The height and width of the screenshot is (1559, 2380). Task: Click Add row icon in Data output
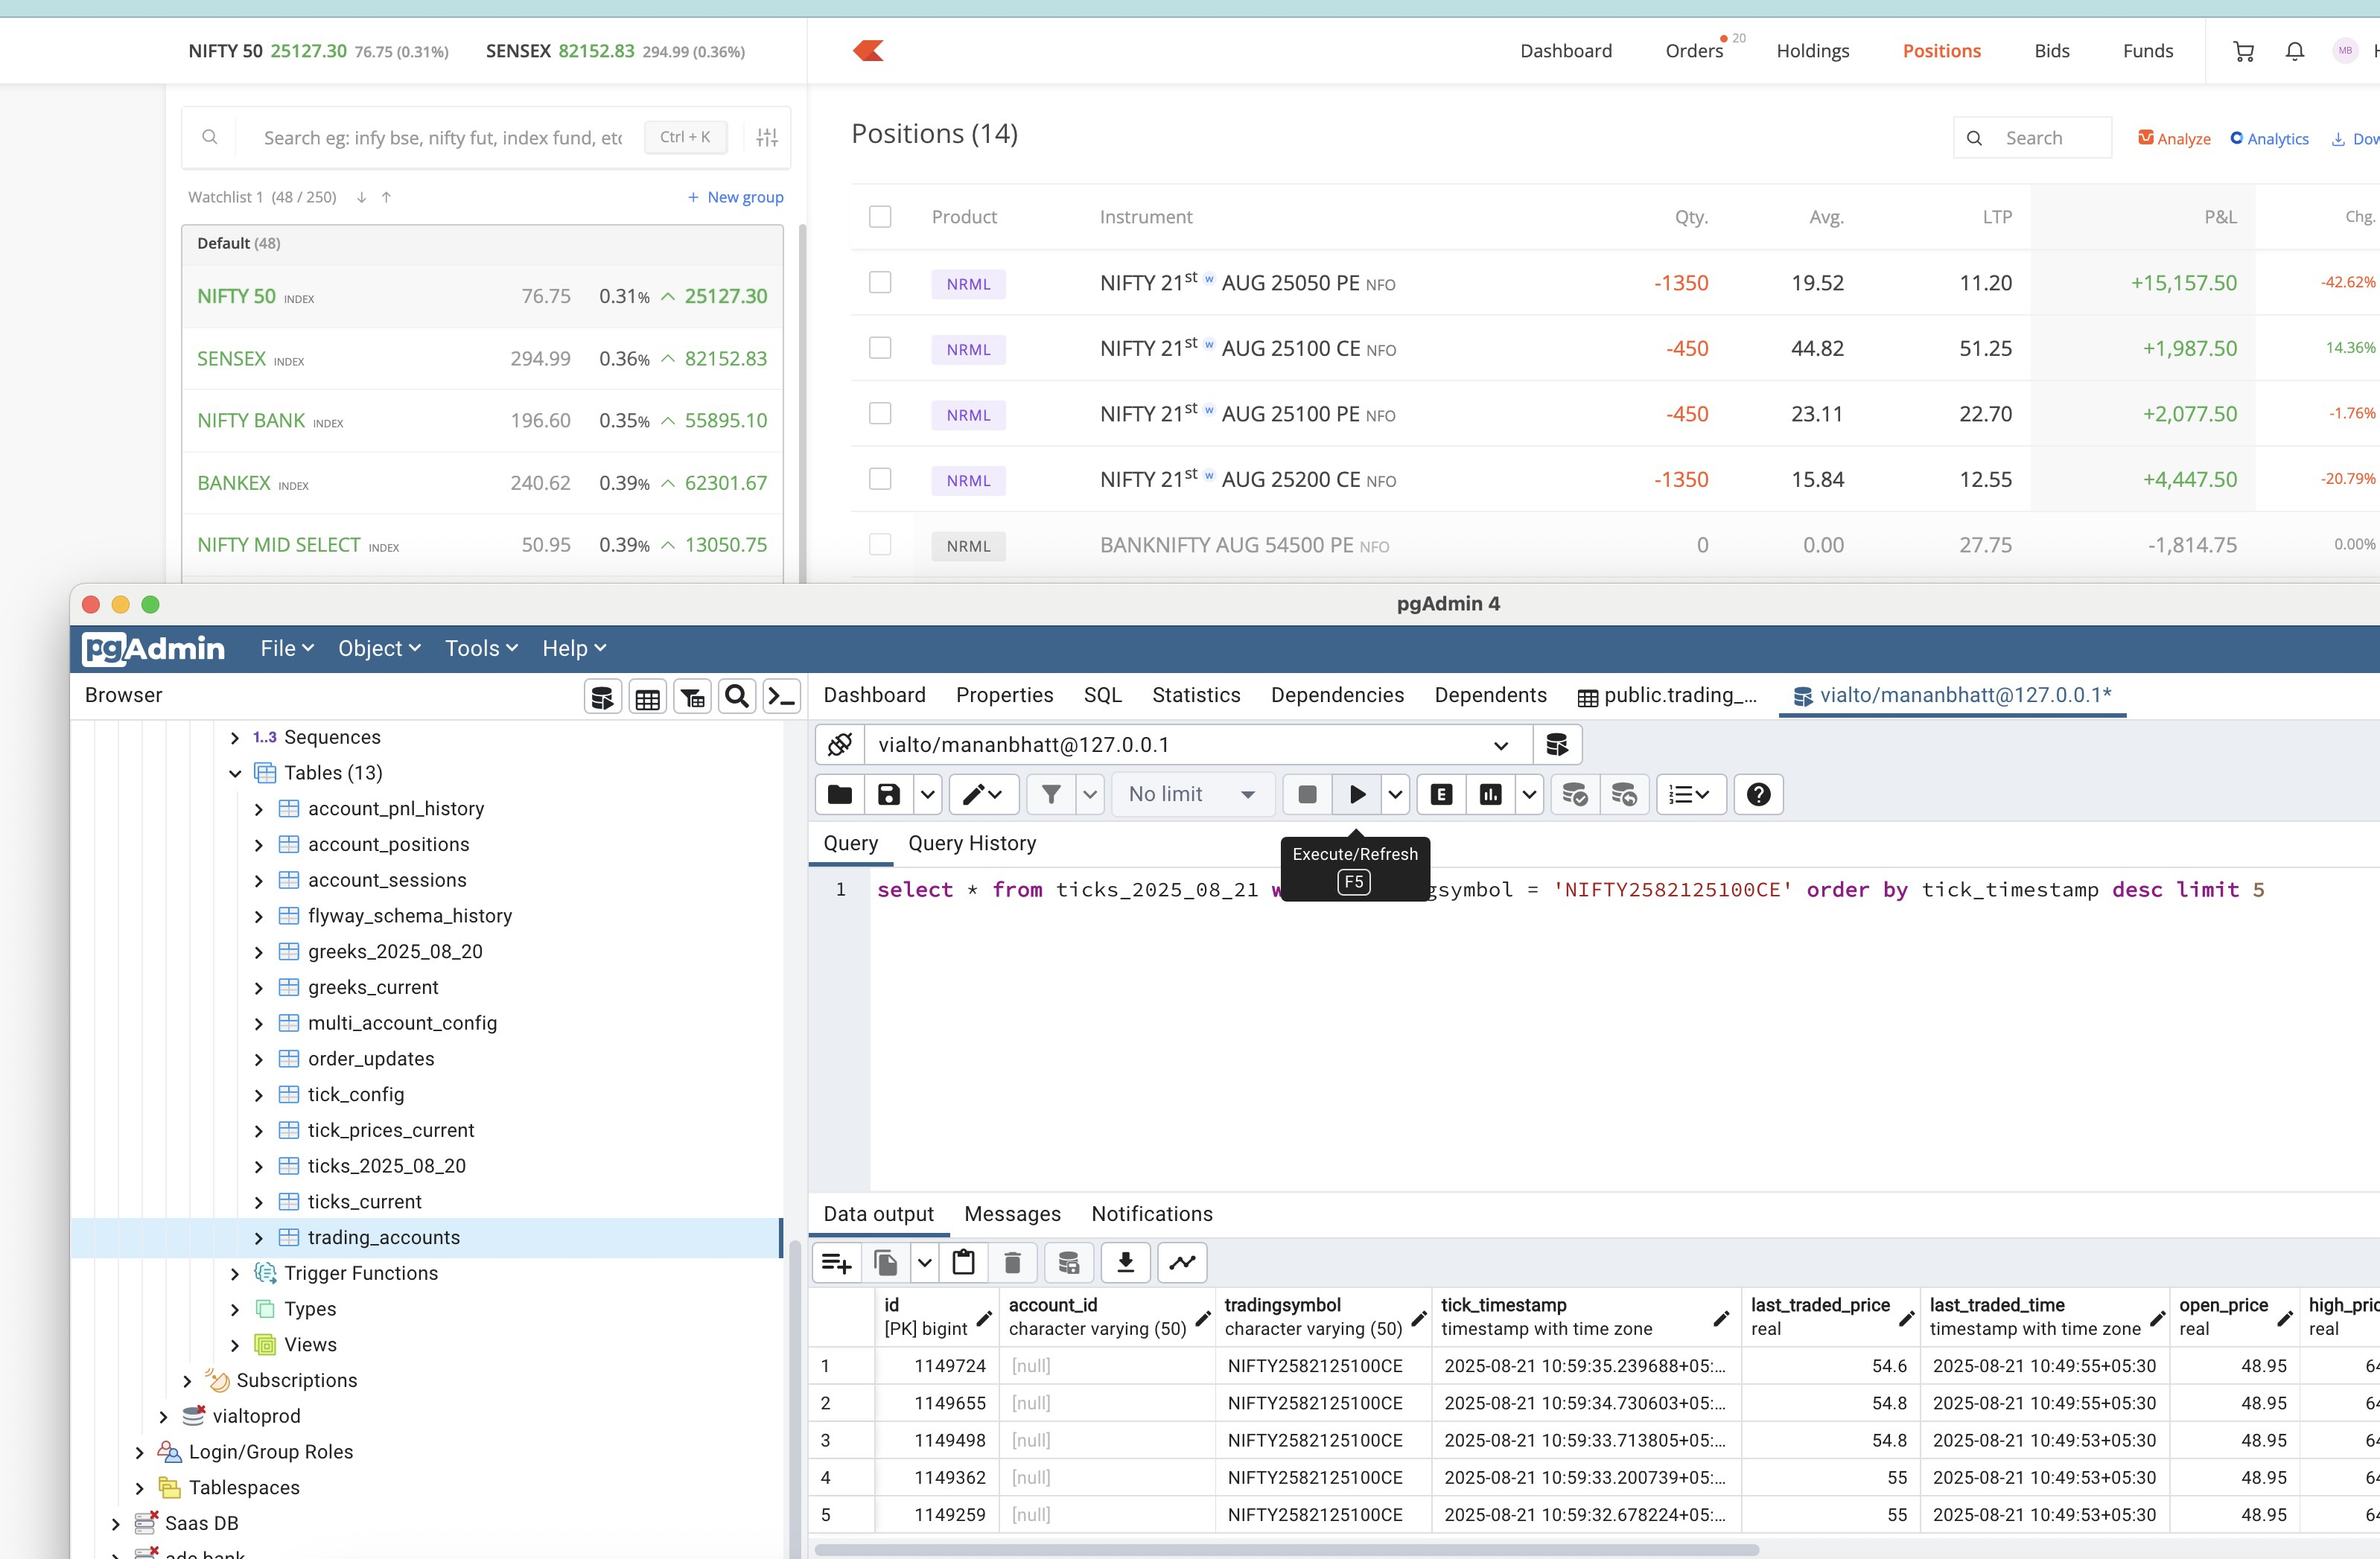click(x=836, y=1263)
